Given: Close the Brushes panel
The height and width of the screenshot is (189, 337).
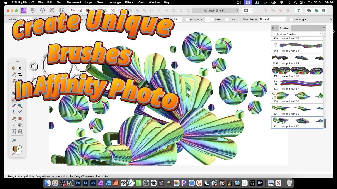Looking at the screenshot, I should [273, 28].
